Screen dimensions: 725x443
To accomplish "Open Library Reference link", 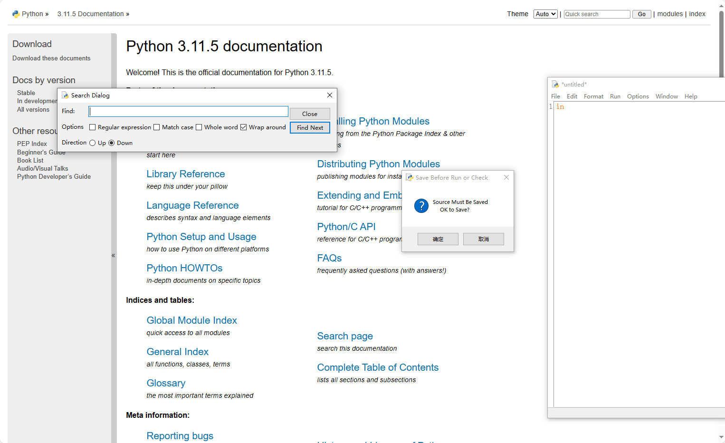I will pyautogui.click(x=186, y=174).
